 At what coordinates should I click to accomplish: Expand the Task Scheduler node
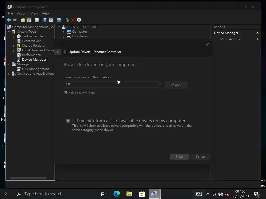pos(14,36)
